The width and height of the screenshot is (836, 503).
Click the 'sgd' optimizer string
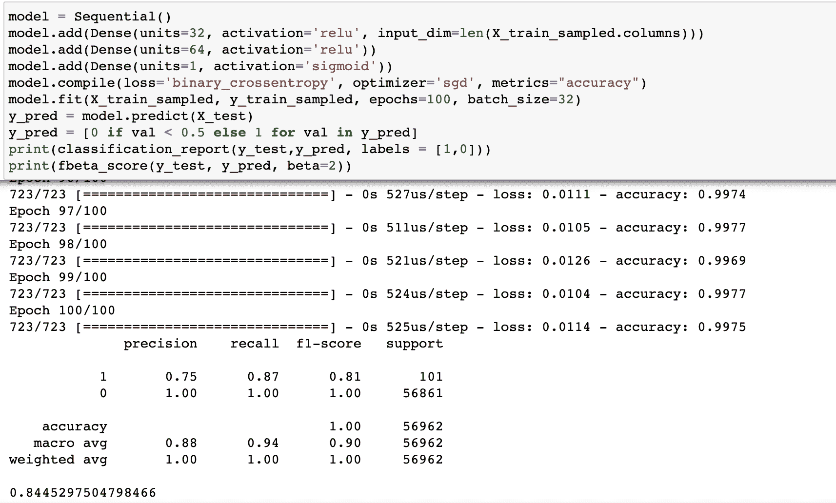(455, 83)
